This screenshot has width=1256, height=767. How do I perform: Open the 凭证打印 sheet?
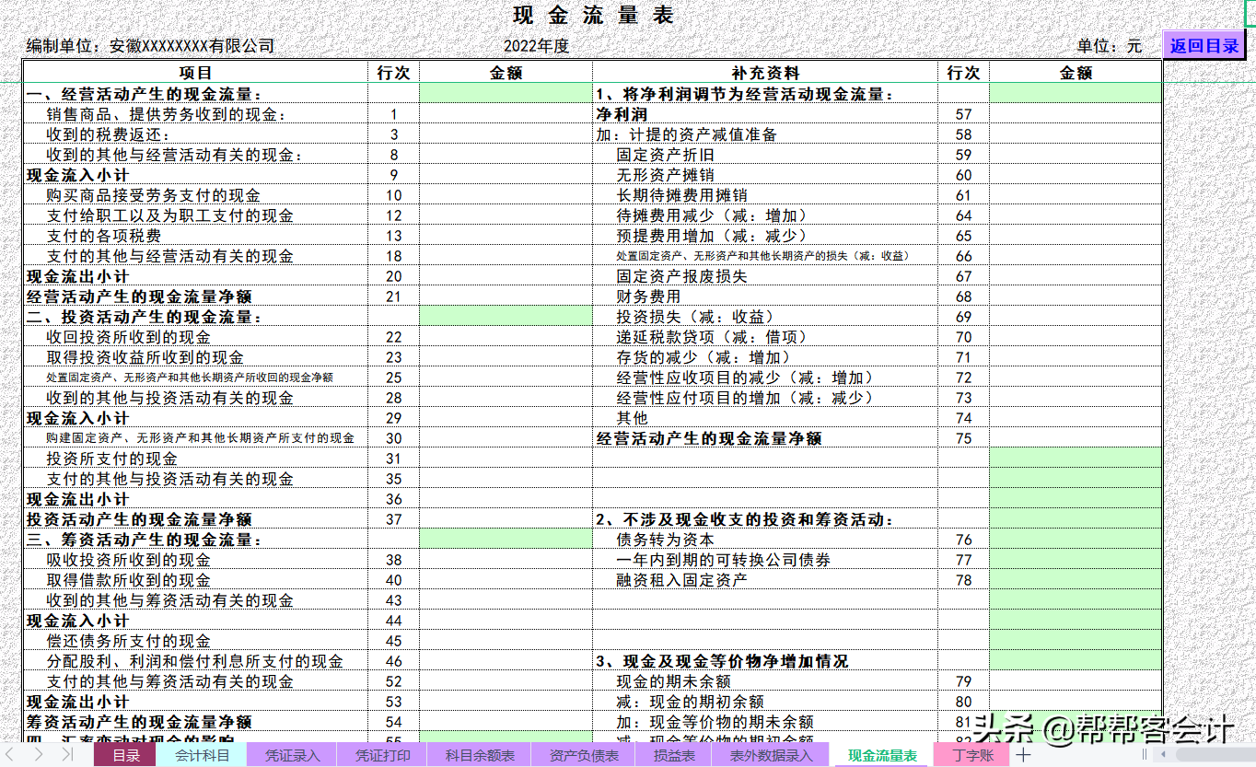coord(385,754)
